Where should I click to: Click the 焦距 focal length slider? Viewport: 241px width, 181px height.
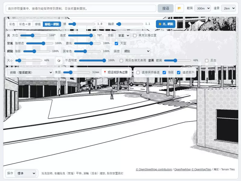(x=77, y=72)
